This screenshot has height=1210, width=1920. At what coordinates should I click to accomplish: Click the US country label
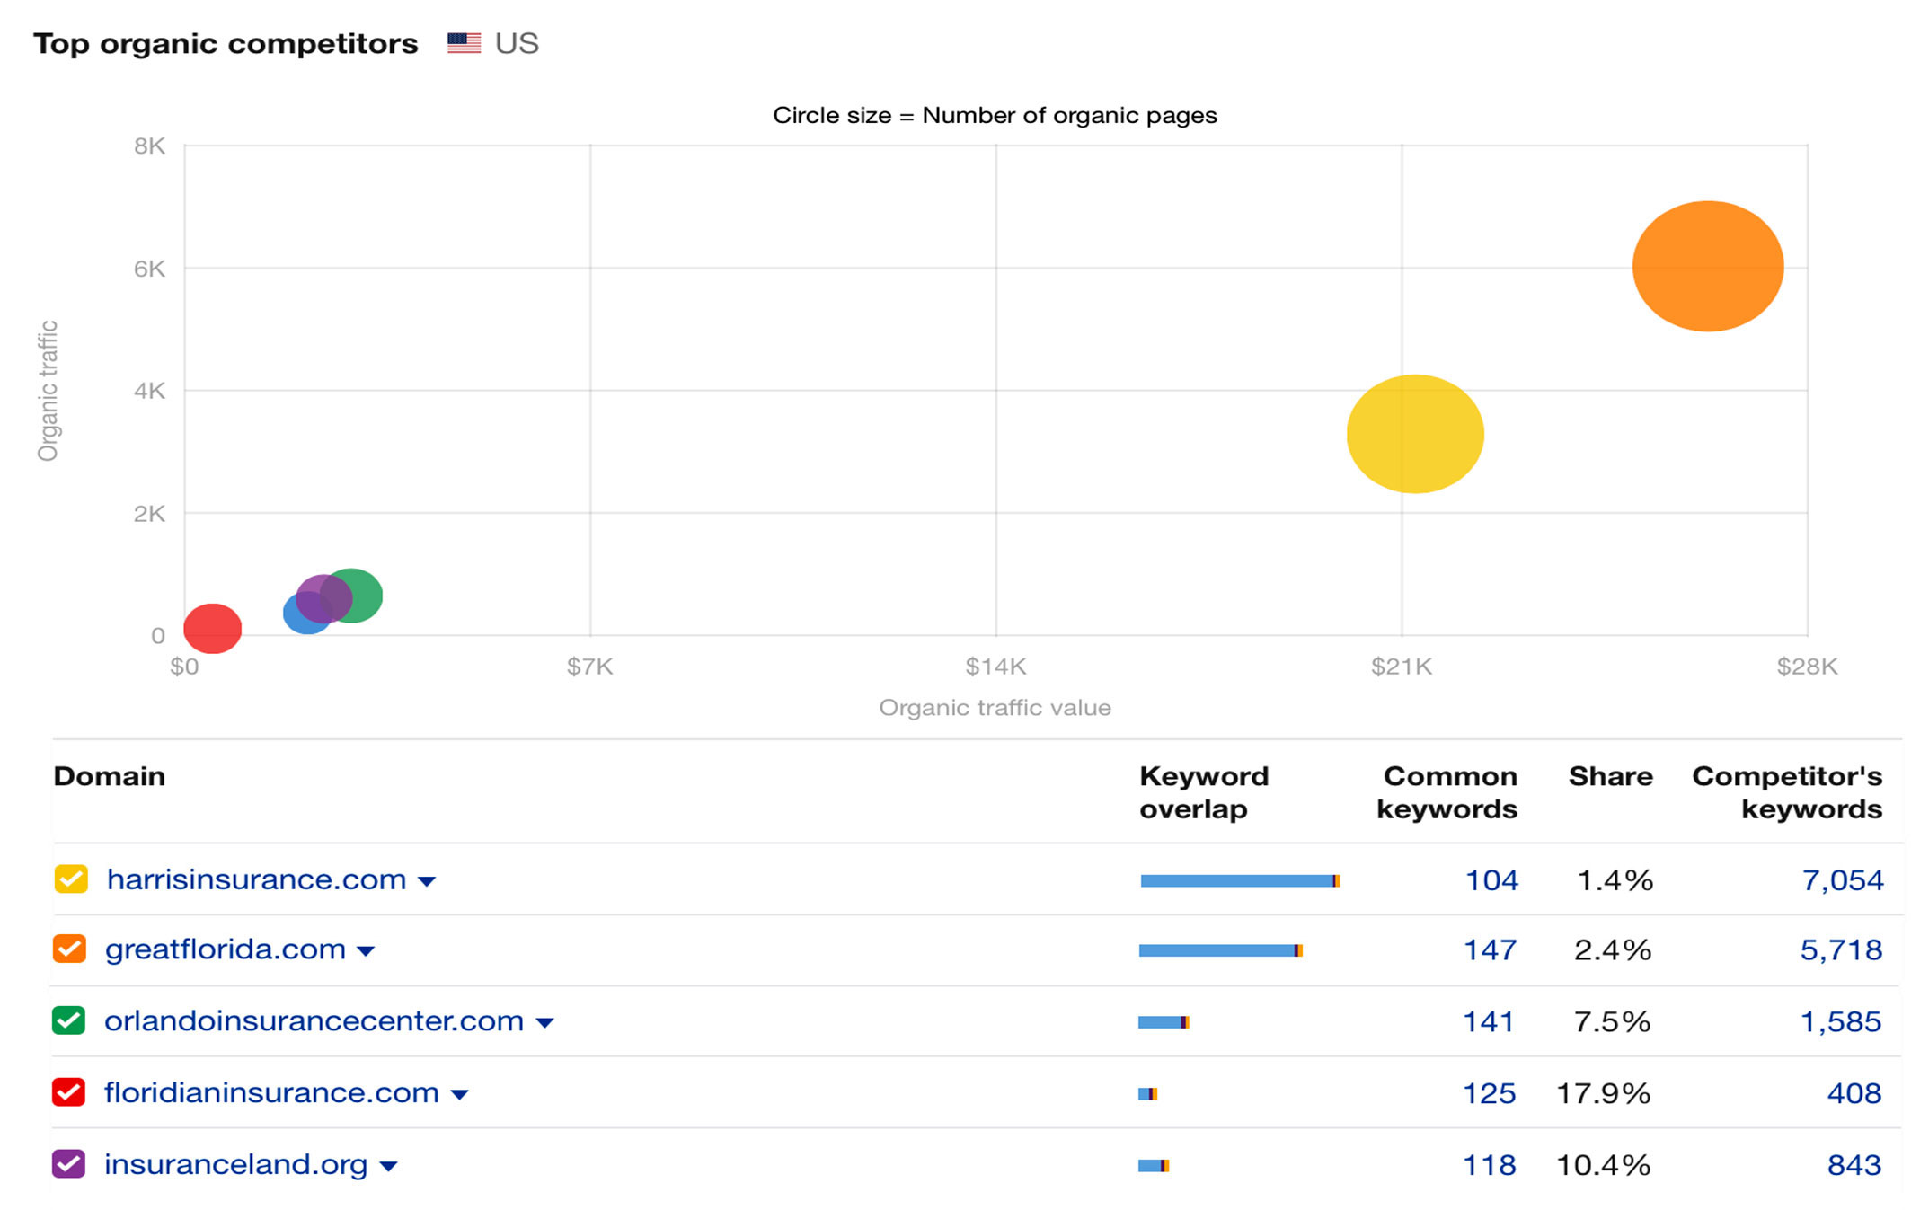tap(517, 43)
